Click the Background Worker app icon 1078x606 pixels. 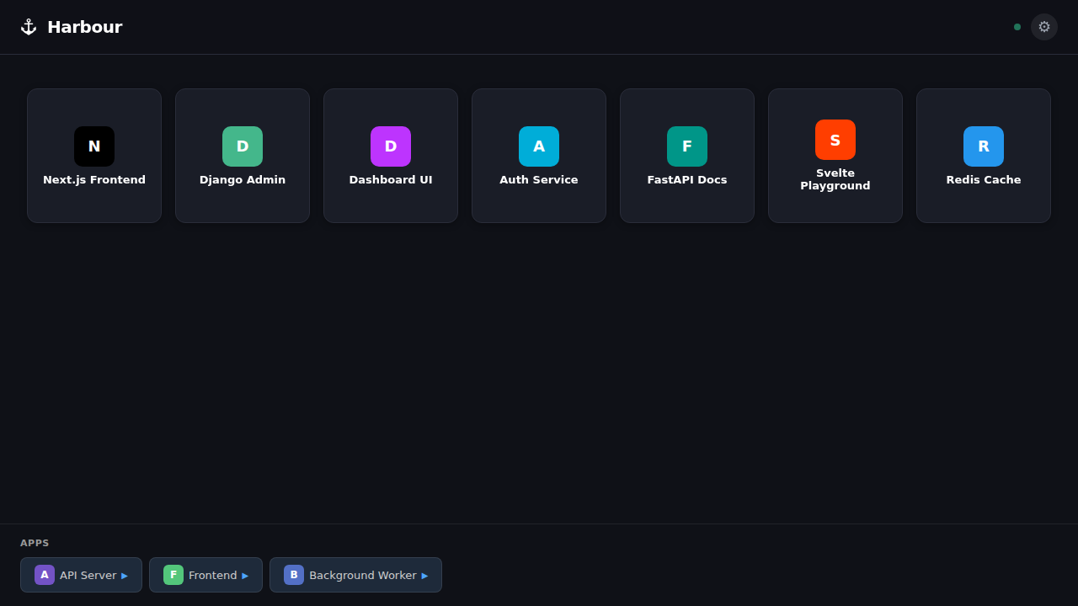pos(293,575)
